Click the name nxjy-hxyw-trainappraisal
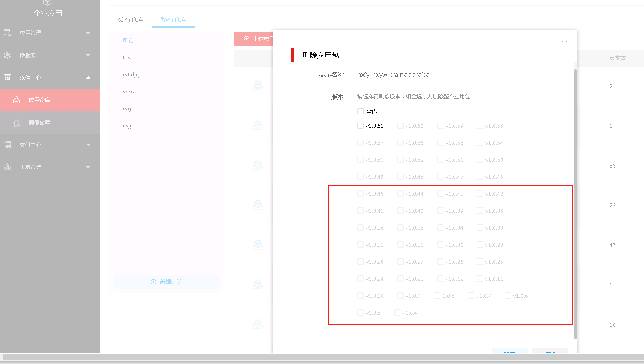Viewport: 644px width, 364px height. point(394,75)
